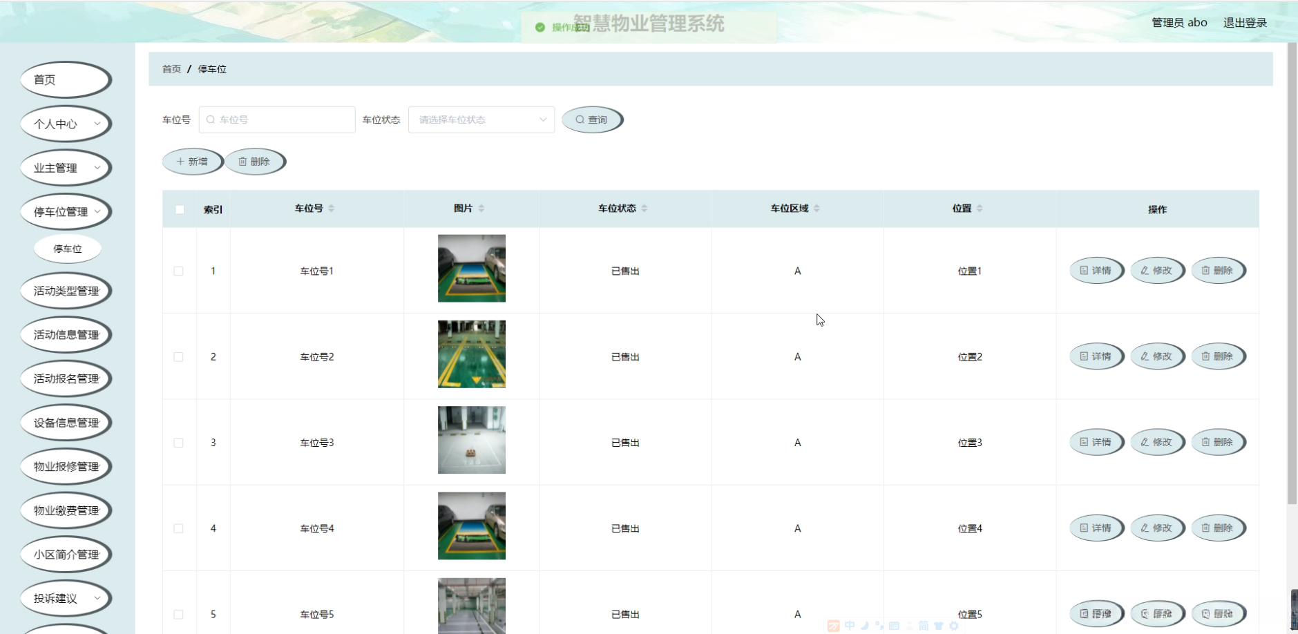View the thumbnail image for 车位号4
1298x634 pixels.
[x=472, y=526]
